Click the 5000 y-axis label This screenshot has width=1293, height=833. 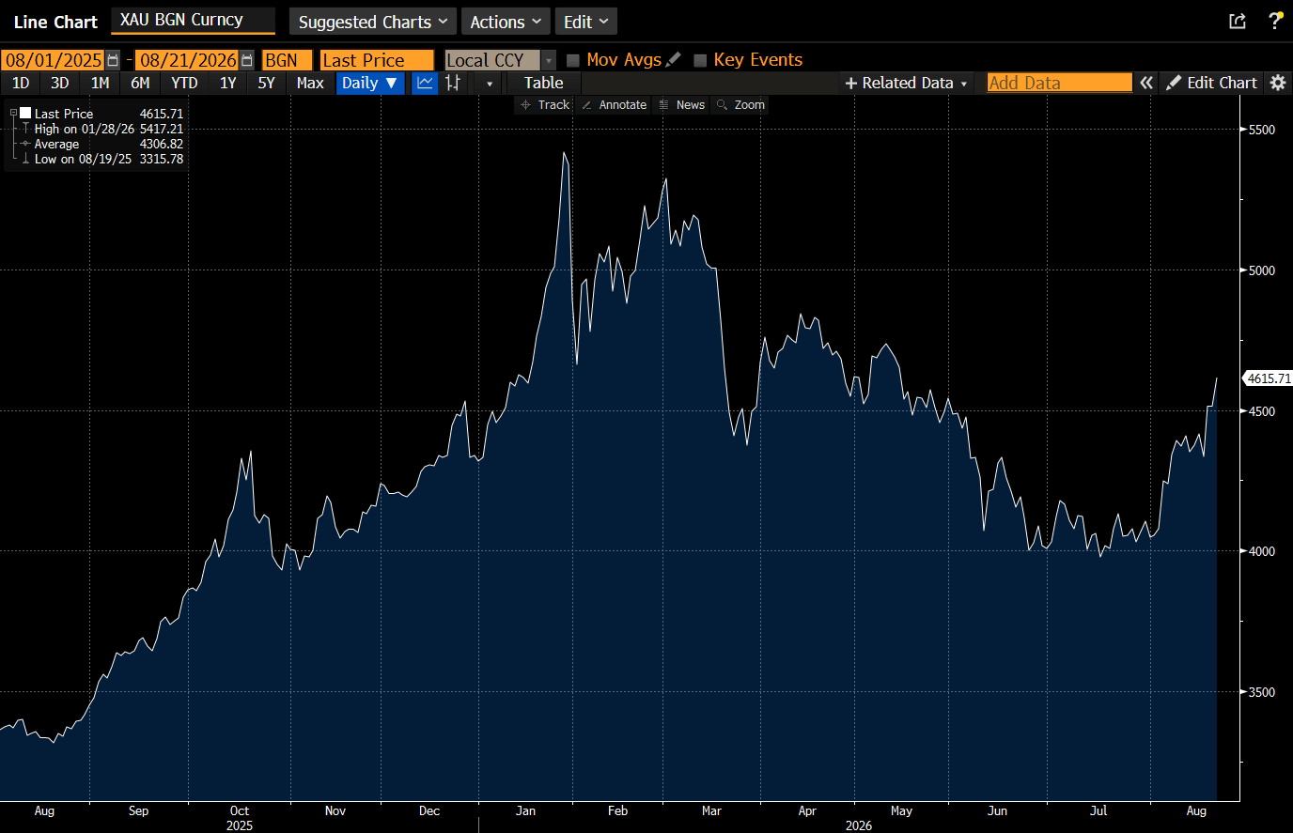point(1262,270)
